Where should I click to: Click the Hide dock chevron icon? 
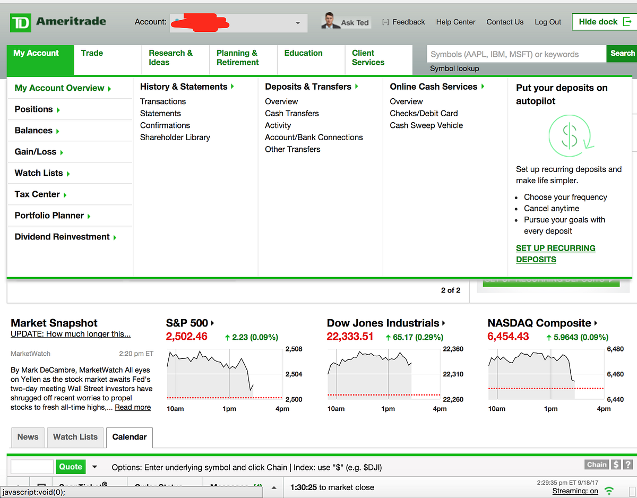coord(627,22)
